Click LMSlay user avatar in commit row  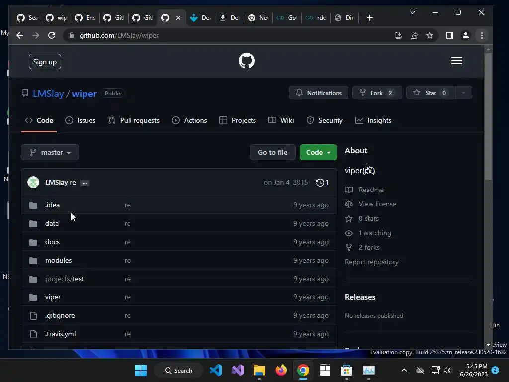pos(33,182)
